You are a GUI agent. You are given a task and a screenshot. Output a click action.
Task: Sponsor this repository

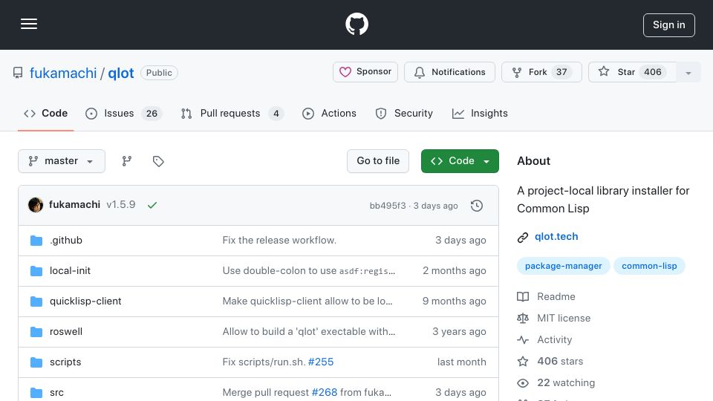(365, 72)
